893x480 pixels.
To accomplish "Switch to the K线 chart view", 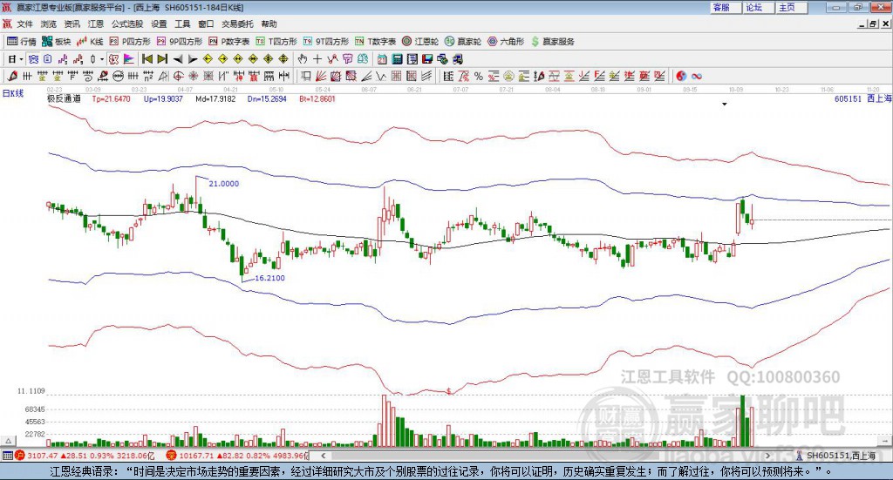I will click(90, 42).
